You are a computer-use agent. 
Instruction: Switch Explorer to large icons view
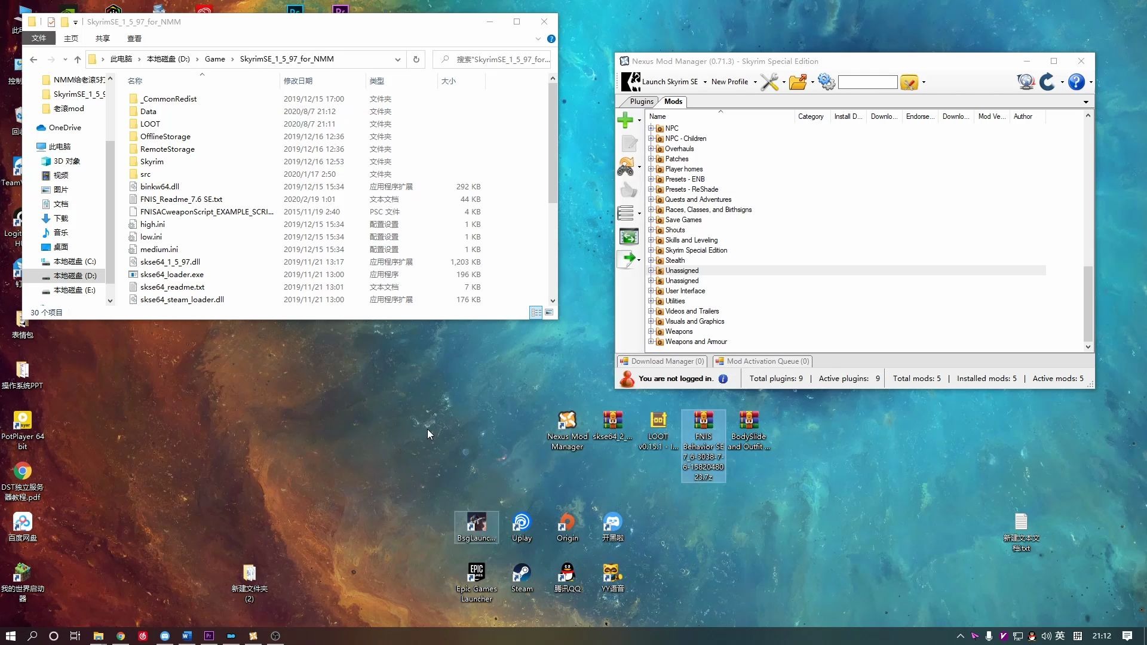[549, 312]
